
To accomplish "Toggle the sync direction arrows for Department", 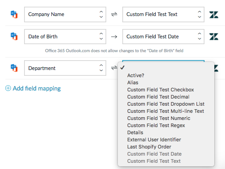I will pyautogui.click(x=114, y=68).
